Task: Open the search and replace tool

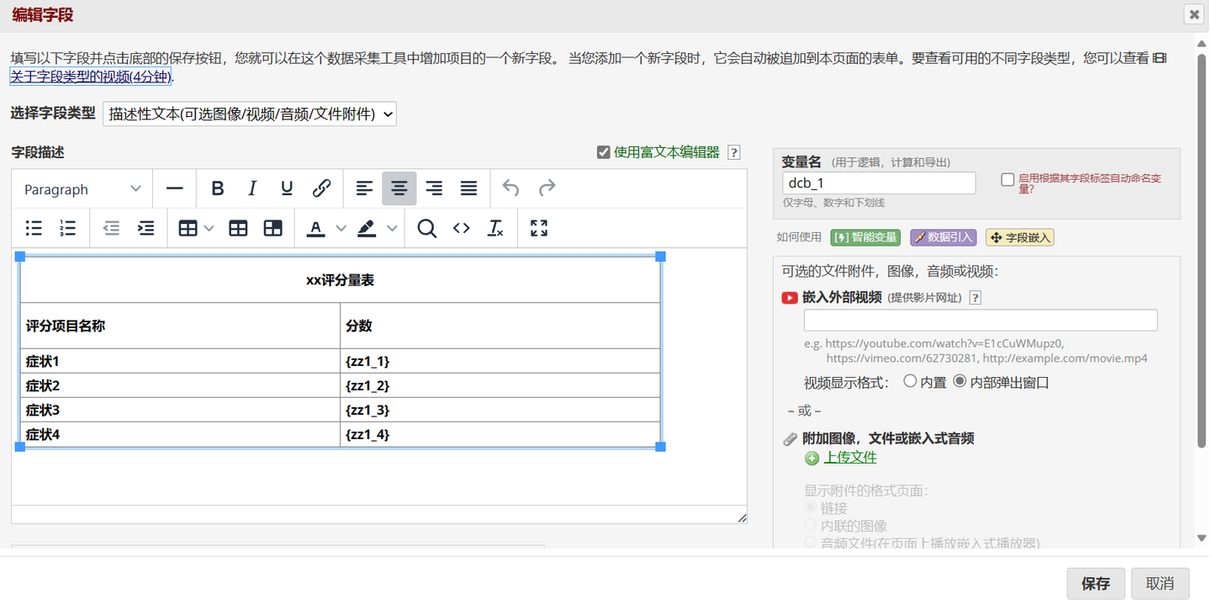Action: pyautogui.click(x=426, y=228)
